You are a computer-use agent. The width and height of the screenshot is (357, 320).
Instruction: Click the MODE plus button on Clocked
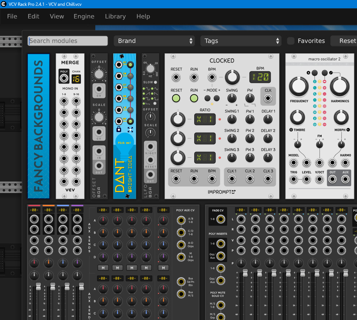(217, 98)
